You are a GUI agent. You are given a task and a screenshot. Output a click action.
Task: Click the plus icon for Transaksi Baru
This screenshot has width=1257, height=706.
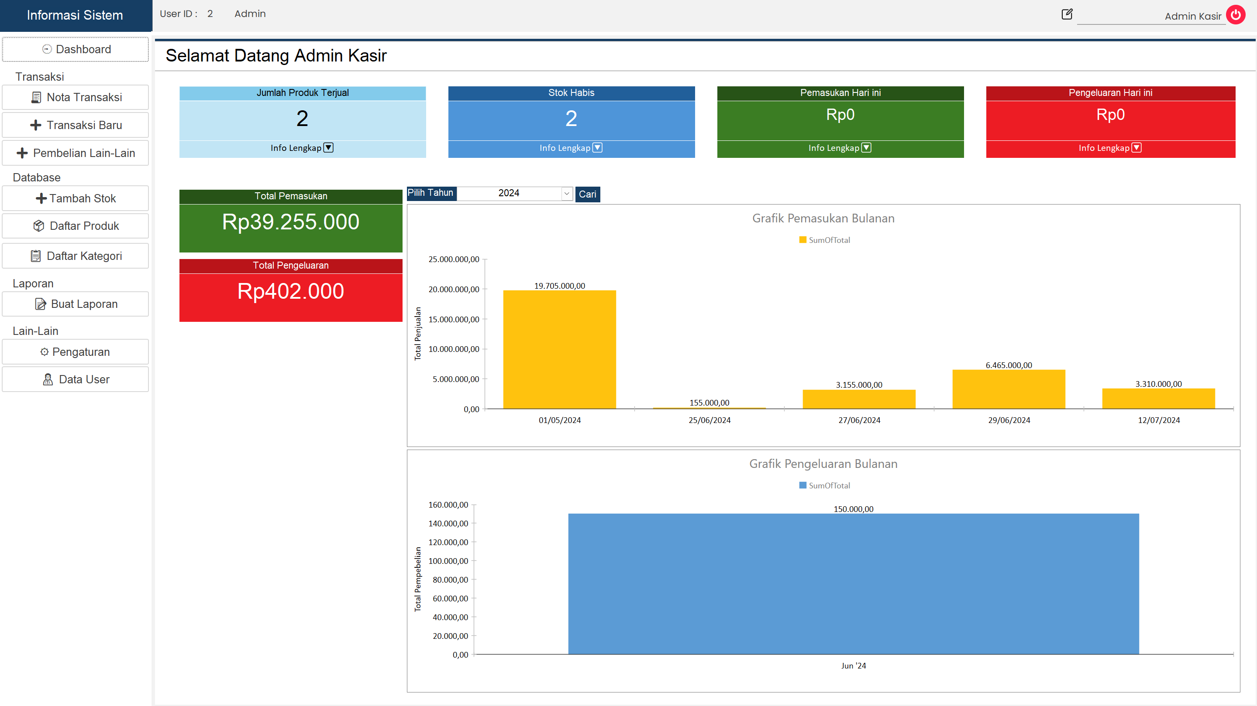pos(36,125)
